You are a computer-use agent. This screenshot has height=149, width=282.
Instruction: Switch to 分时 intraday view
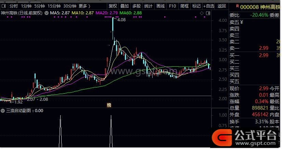pos(14,6)
